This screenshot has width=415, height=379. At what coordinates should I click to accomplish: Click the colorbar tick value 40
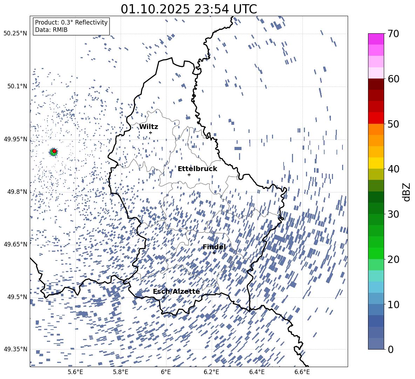point(393,169)
